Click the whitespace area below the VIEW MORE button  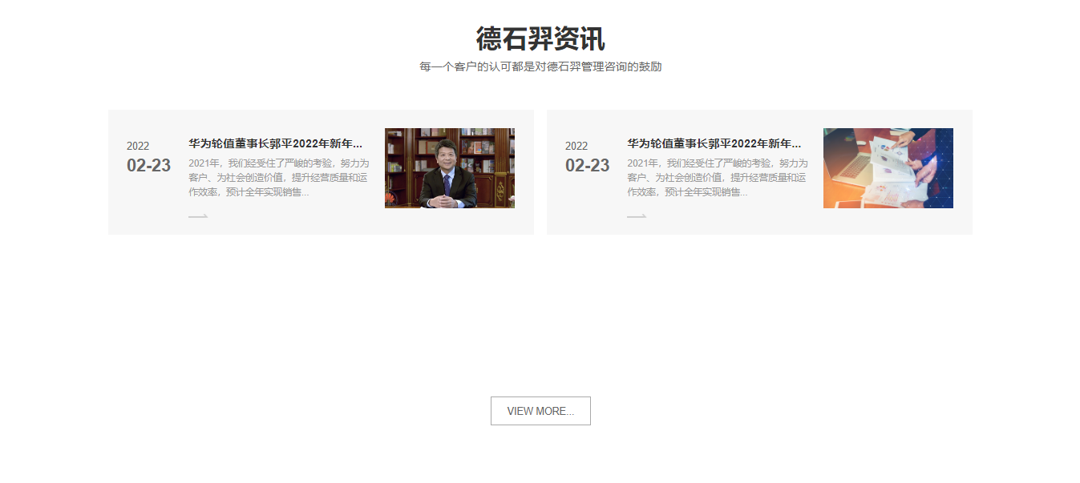click(540, 457)
